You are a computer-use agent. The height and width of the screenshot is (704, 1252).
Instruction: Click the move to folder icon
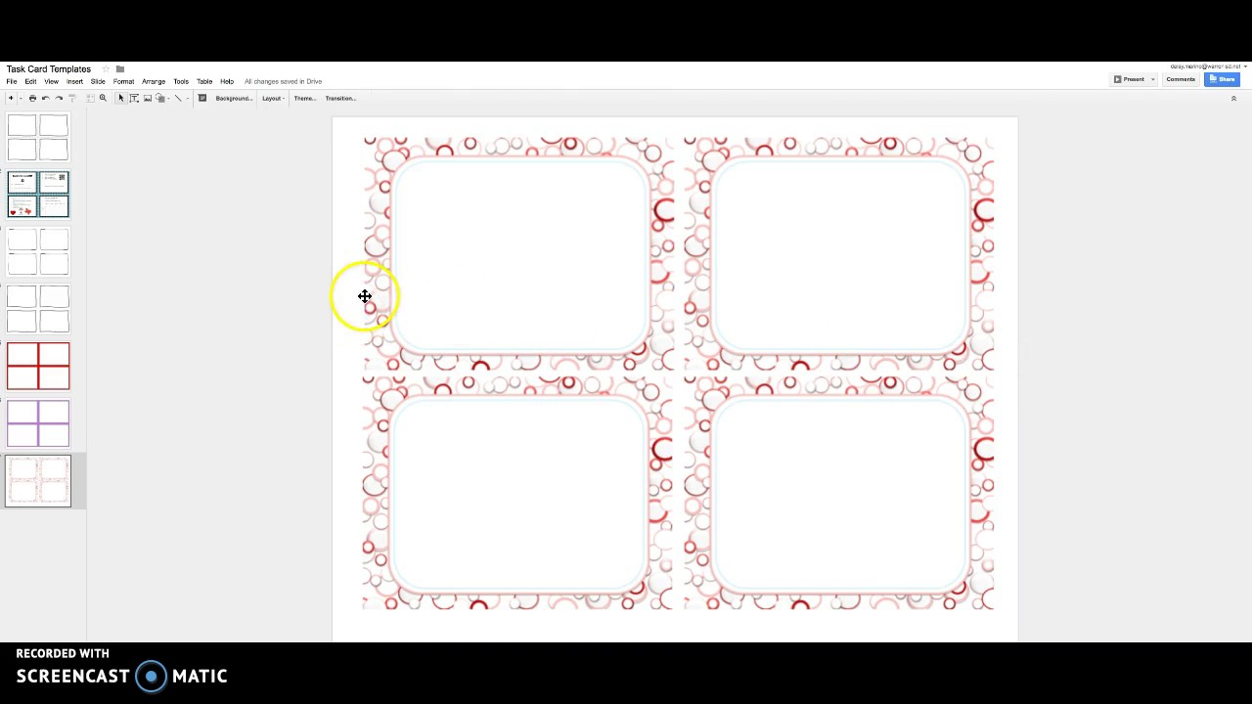[119, 69]
